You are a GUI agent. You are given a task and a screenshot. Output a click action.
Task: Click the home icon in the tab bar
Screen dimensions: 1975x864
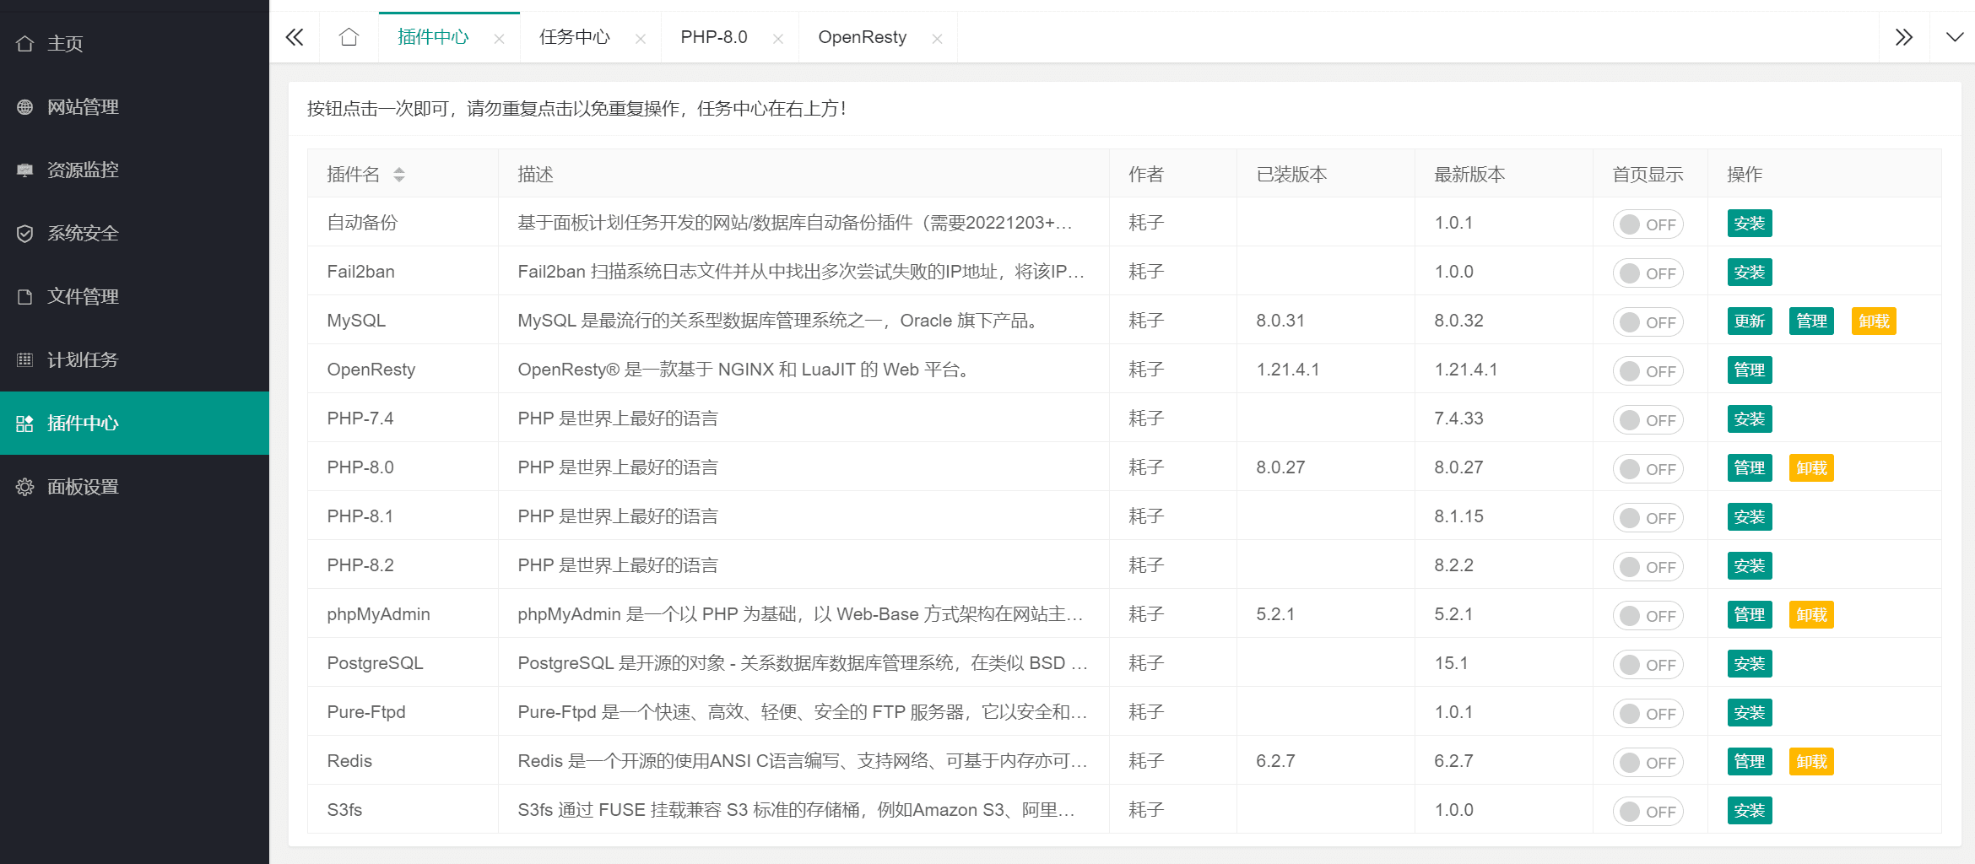coord(349,36)
